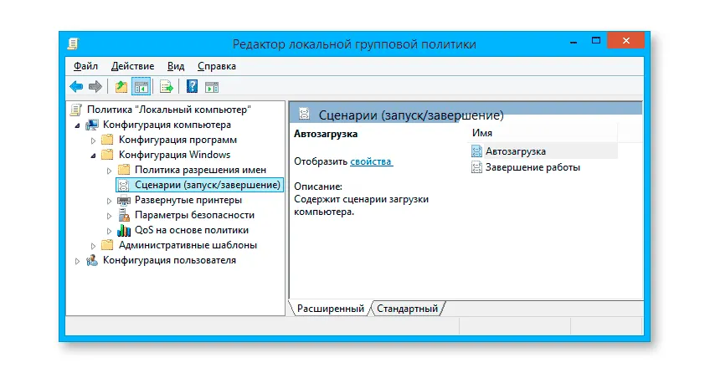The image size is (710, 373).
Task: Click the Параметры безопасности security icon
Action: pos(124,215)
